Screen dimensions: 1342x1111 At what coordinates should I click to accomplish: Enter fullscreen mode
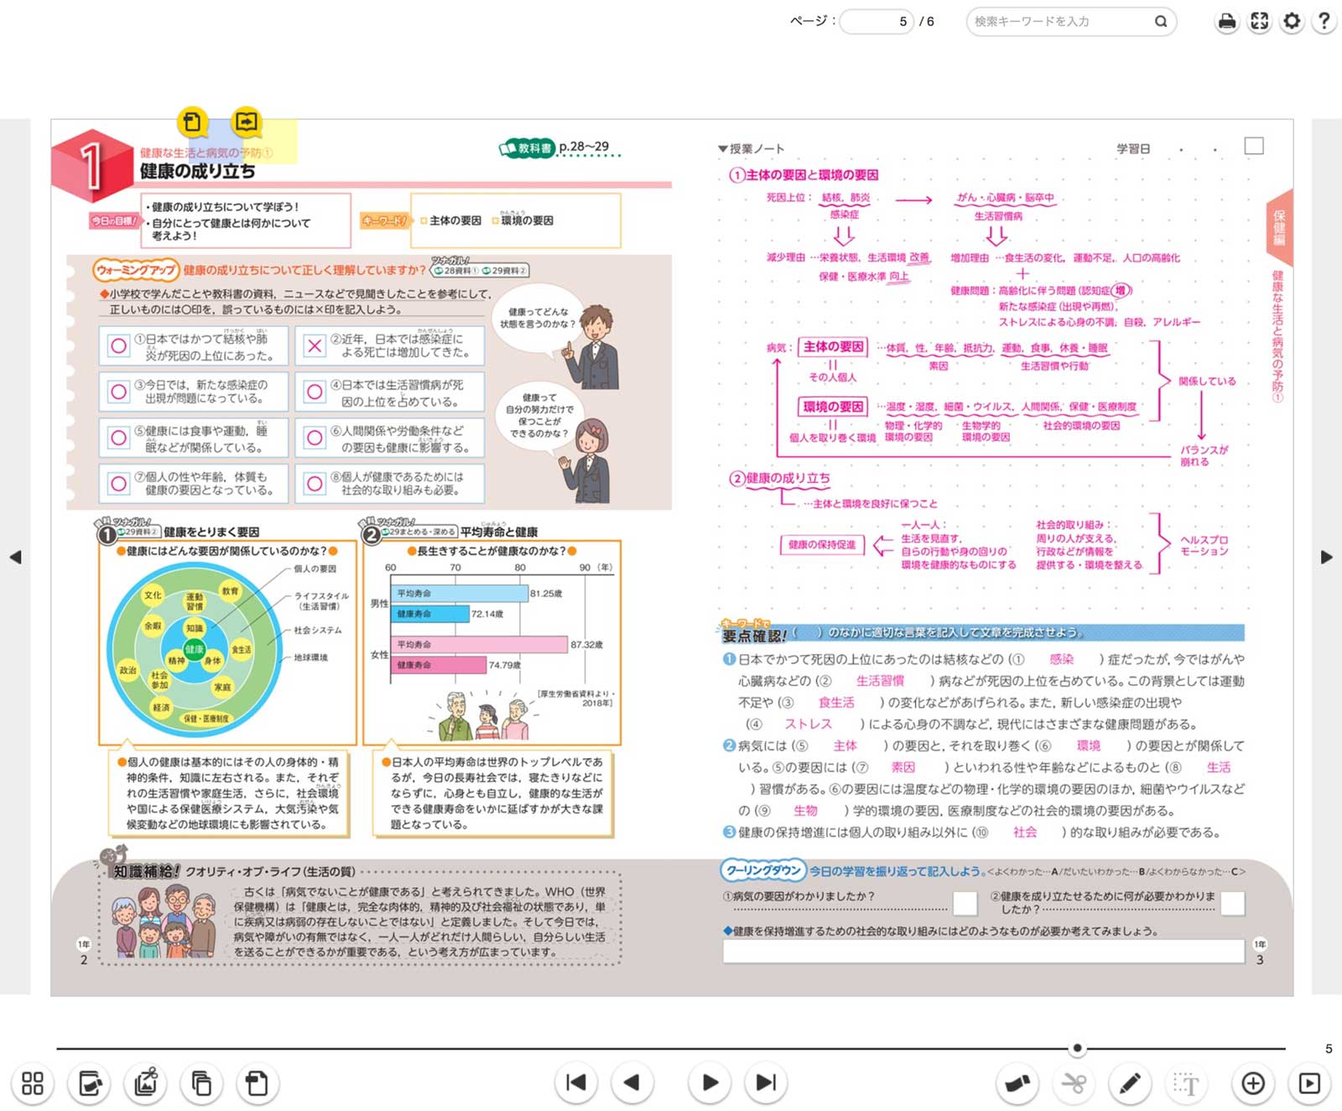(x=1260, y=22)
